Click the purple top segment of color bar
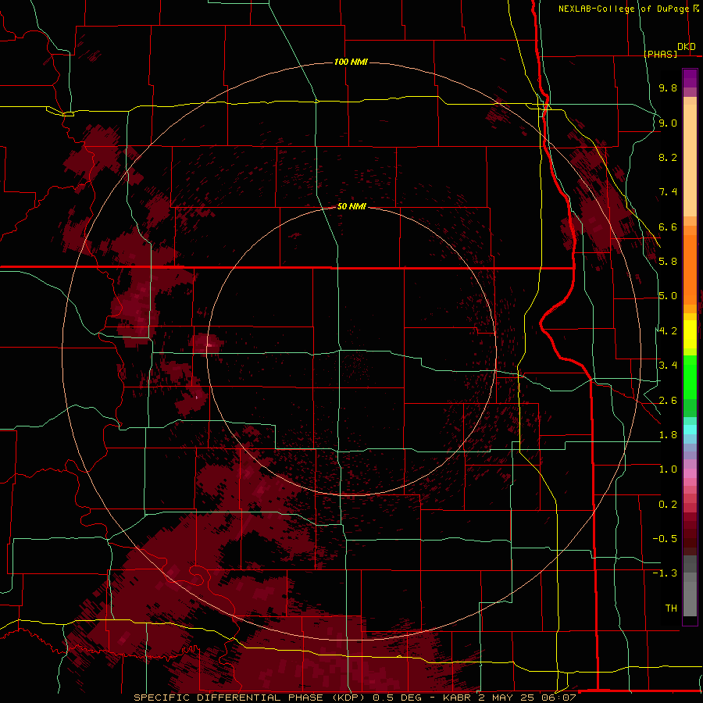703x703 pixels. pyautogui.click(x=690, y=78)
